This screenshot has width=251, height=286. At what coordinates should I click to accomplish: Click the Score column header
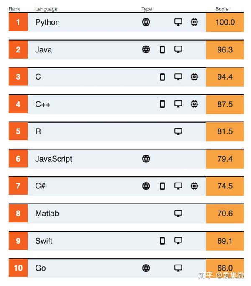pyautogui.click(x=222, y=9)
